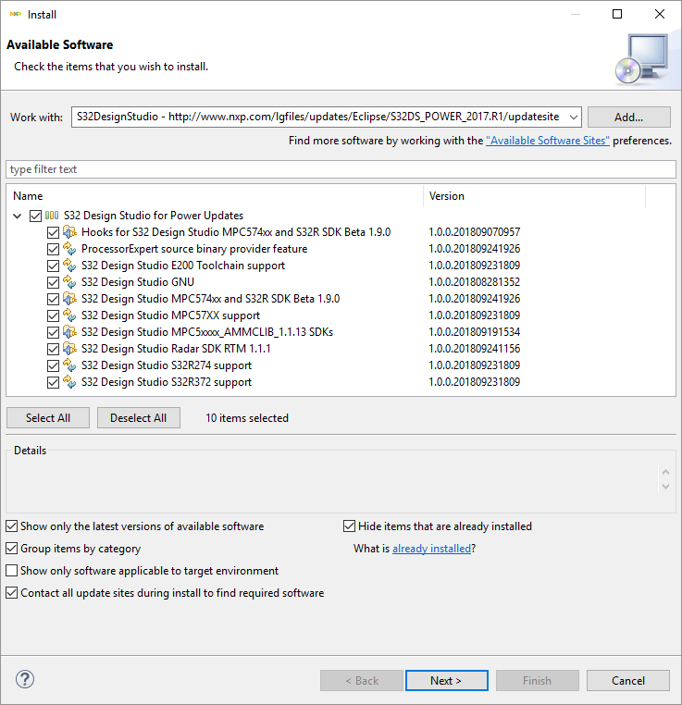Screen dimensions: 682x705
Task: Enable Show only software applicable to target environment
Action: (x=12, y=571)
